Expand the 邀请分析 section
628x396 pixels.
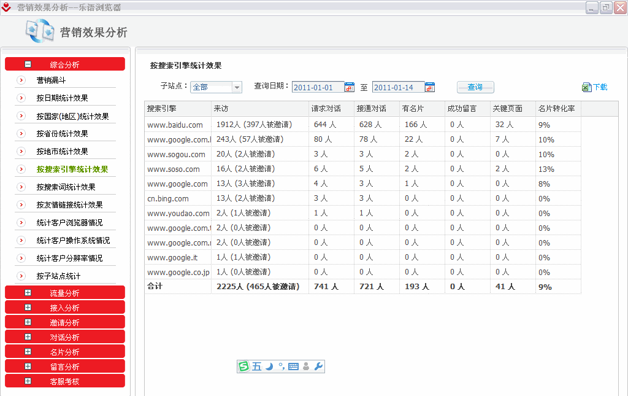28,322
